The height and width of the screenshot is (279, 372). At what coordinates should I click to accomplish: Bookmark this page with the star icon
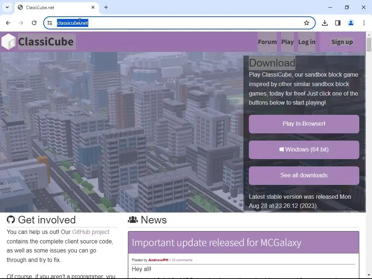(x=307, y=23)
